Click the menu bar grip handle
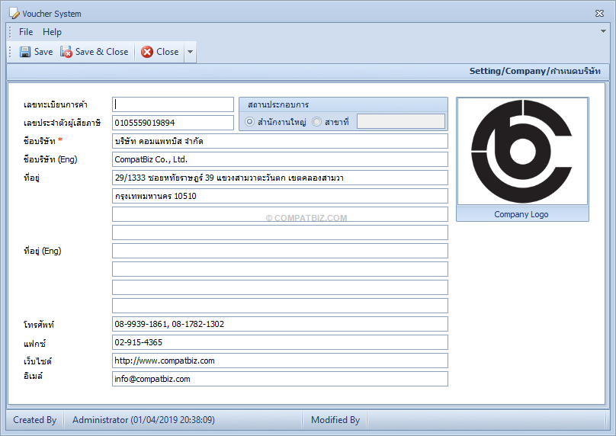616x436 pixels. click(10, 32)
